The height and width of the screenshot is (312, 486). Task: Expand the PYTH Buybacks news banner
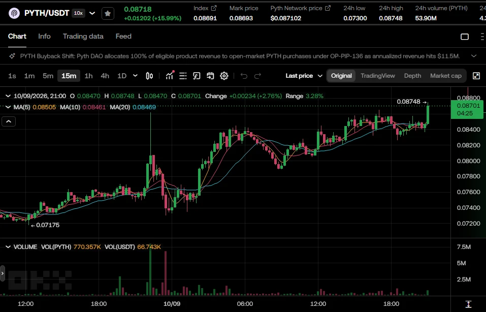(x=474, y=56)
